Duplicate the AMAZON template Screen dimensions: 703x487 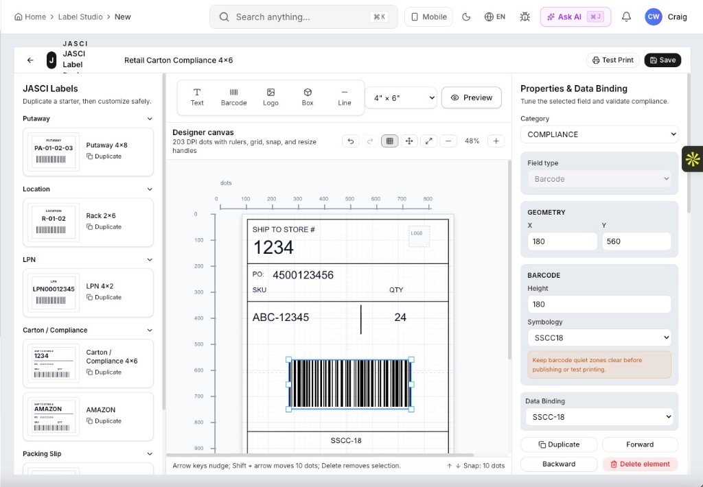(x=104, y=420)
